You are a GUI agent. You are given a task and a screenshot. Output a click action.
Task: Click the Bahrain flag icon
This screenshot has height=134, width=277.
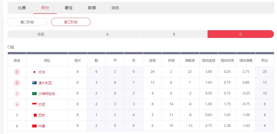[34, 115]
